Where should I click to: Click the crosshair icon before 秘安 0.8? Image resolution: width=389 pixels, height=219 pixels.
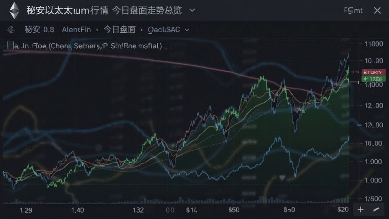pyautogui.click(x=11, y=30)
